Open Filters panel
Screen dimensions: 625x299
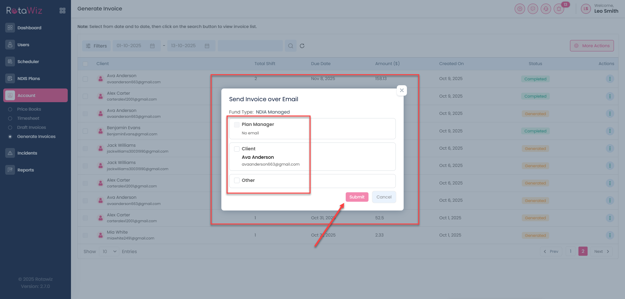tap(96, 46)
